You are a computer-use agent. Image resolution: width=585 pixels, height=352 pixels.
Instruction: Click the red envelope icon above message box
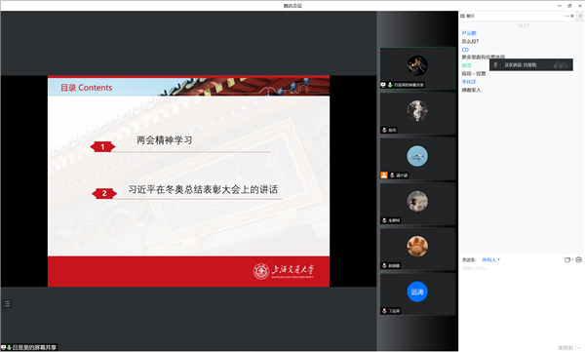(578, 259)
